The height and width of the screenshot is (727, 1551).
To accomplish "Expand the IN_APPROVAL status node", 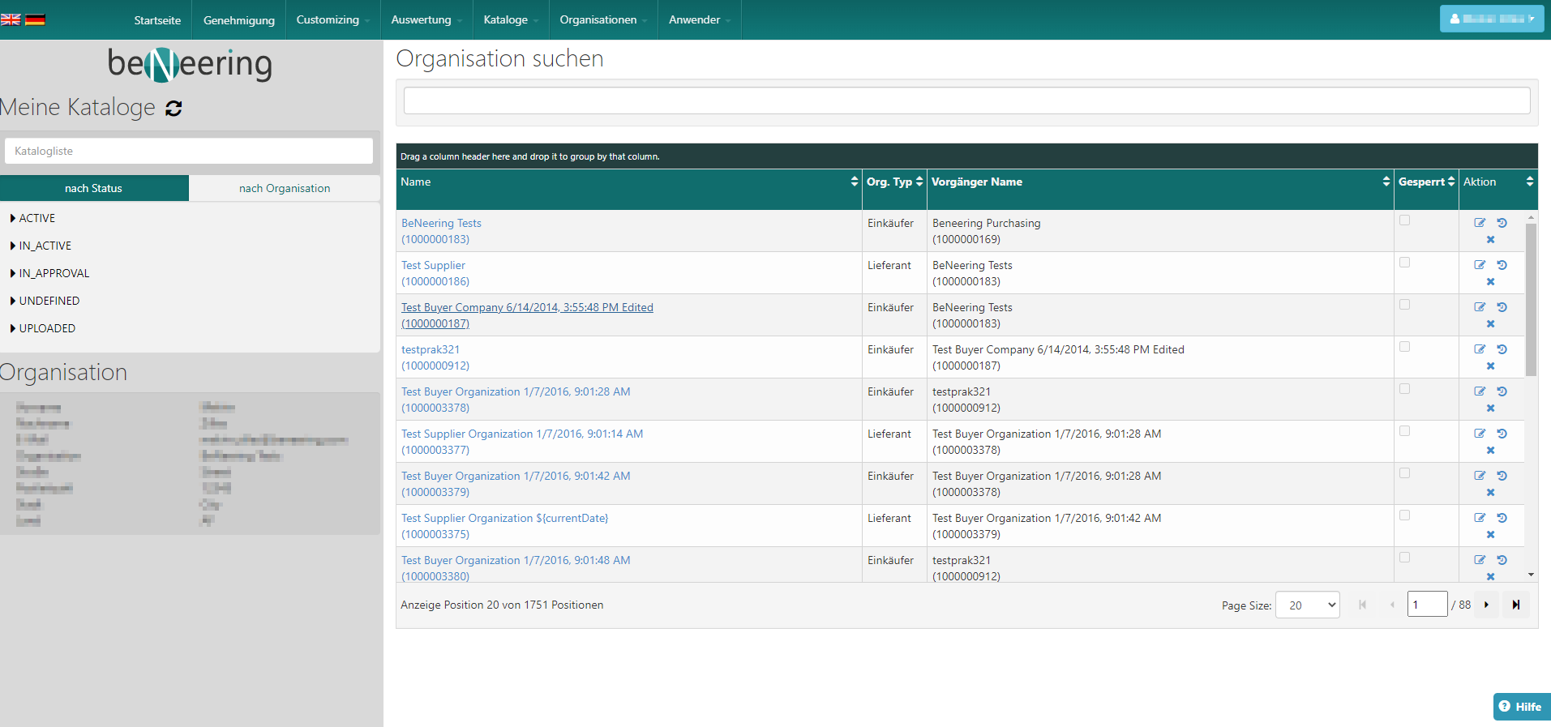I will tap(13, 273).
